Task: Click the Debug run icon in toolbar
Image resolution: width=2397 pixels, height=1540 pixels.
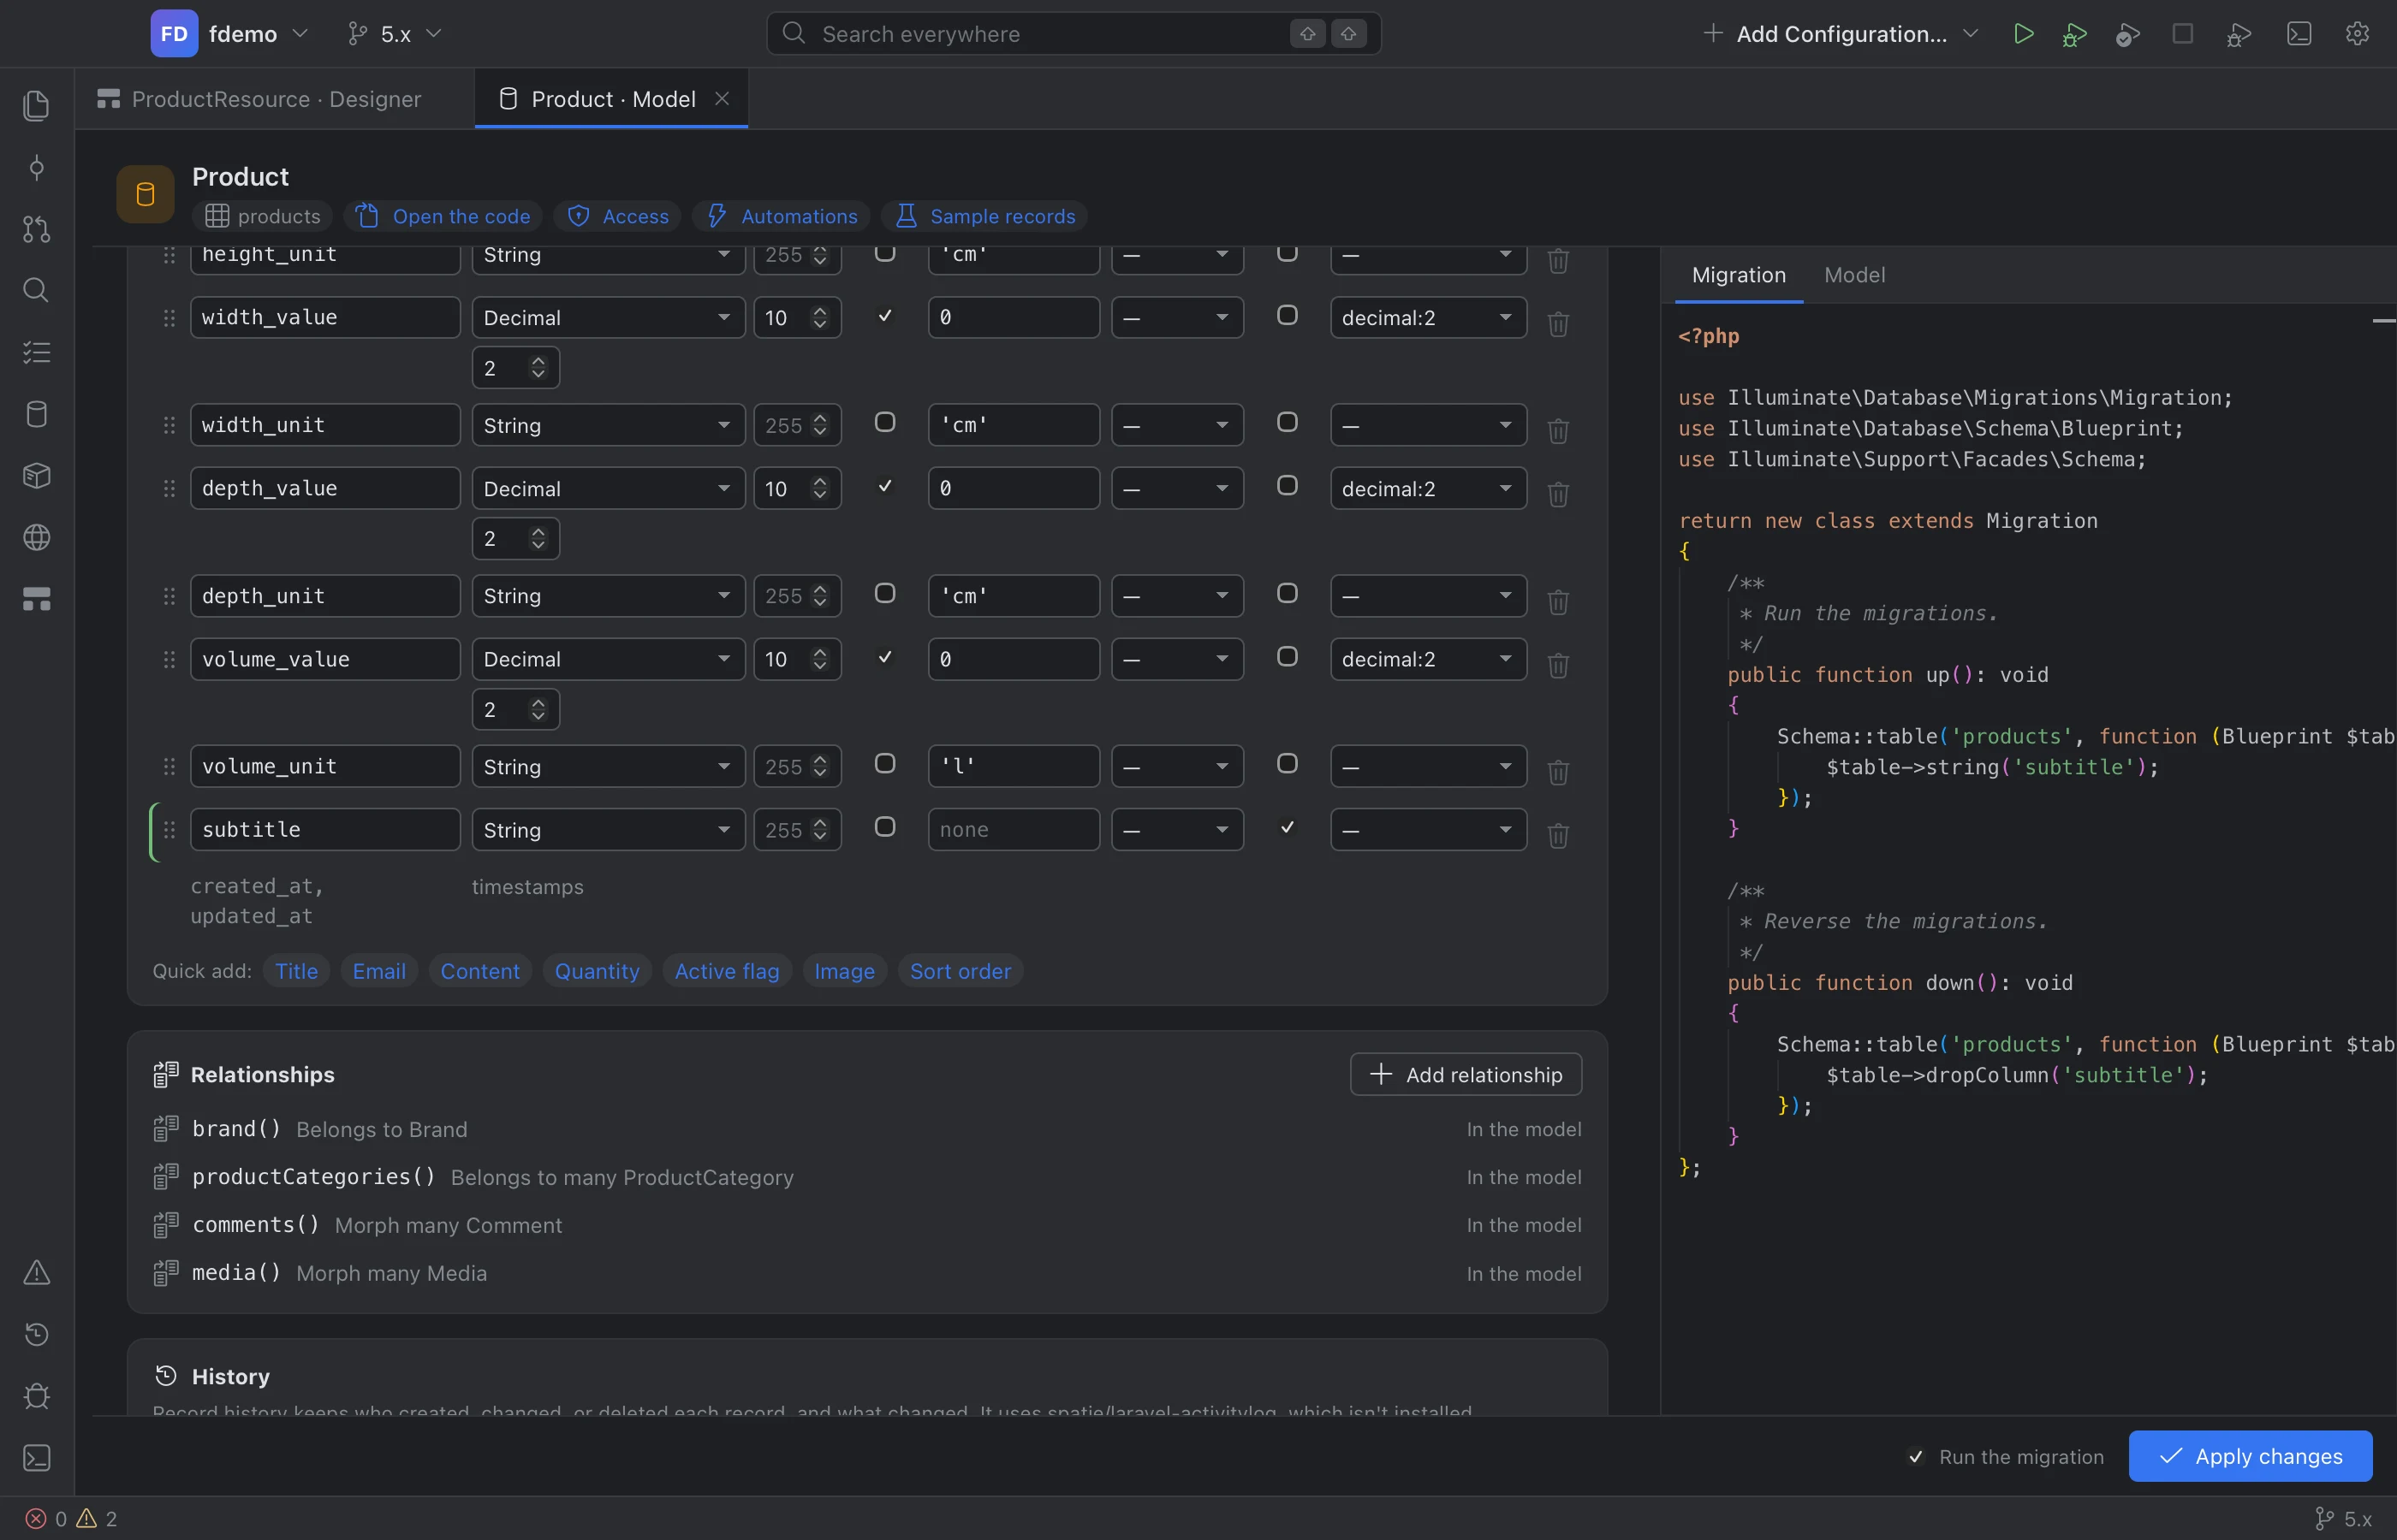Action: 2075,34
